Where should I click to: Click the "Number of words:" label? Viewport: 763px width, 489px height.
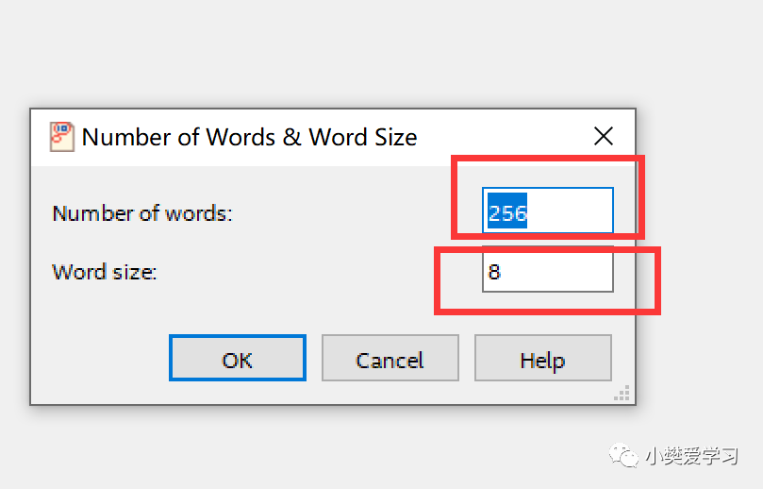142,213
